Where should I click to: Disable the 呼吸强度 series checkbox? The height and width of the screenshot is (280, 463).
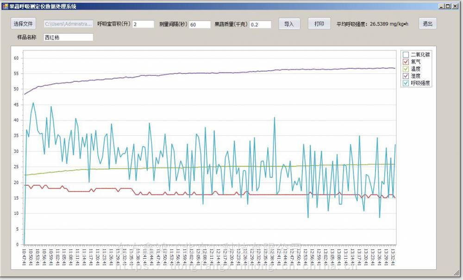pos(406,83)
